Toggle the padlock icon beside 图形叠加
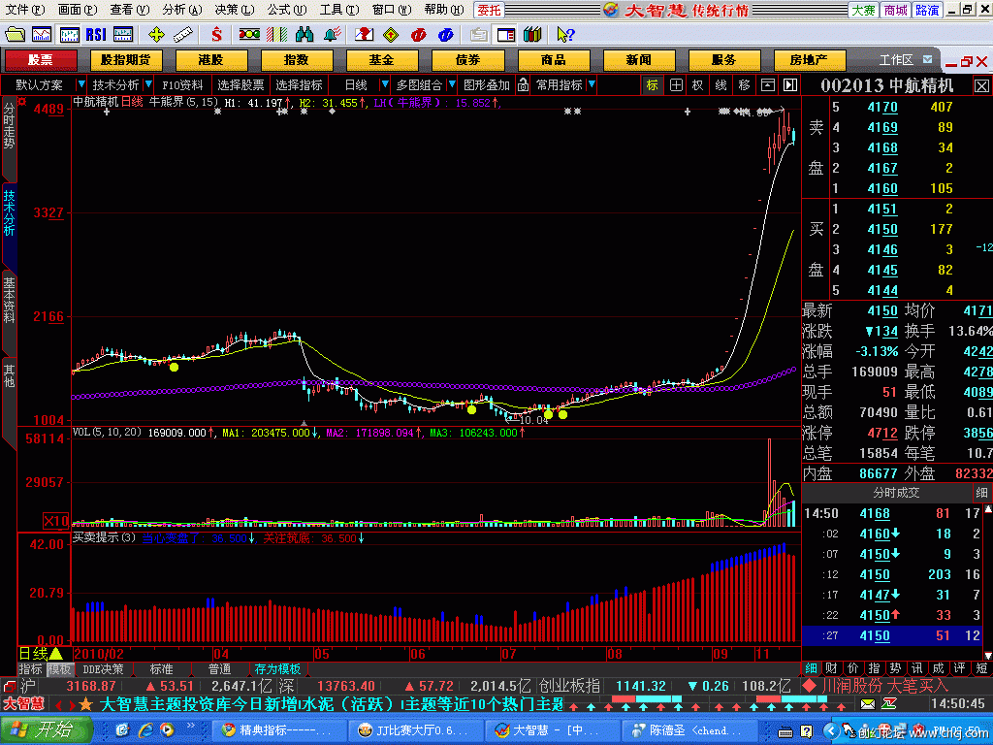The image size is (993, 745). 523,84
